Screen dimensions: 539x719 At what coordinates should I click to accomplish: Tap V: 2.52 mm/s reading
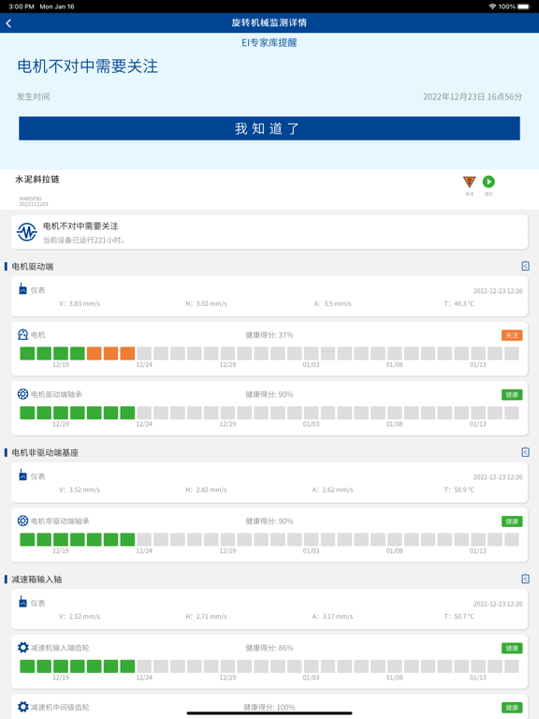80,616
